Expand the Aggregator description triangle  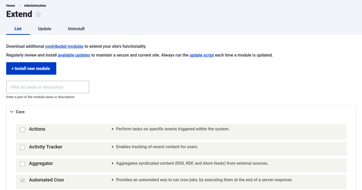pos(113,163)
